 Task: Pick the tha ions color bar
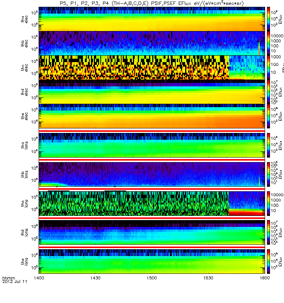click(x=268, y=145)
